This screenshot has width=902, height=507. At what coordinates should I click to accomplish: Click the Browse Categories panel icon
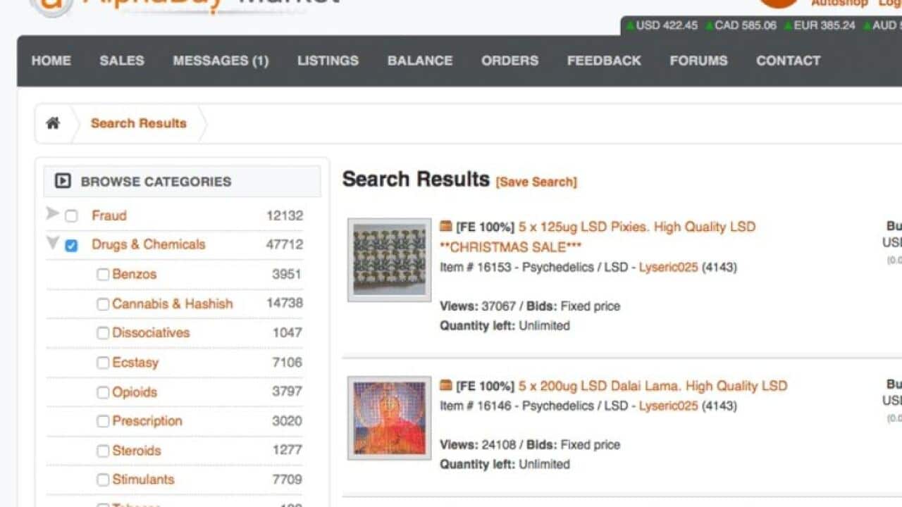point(63,181)
